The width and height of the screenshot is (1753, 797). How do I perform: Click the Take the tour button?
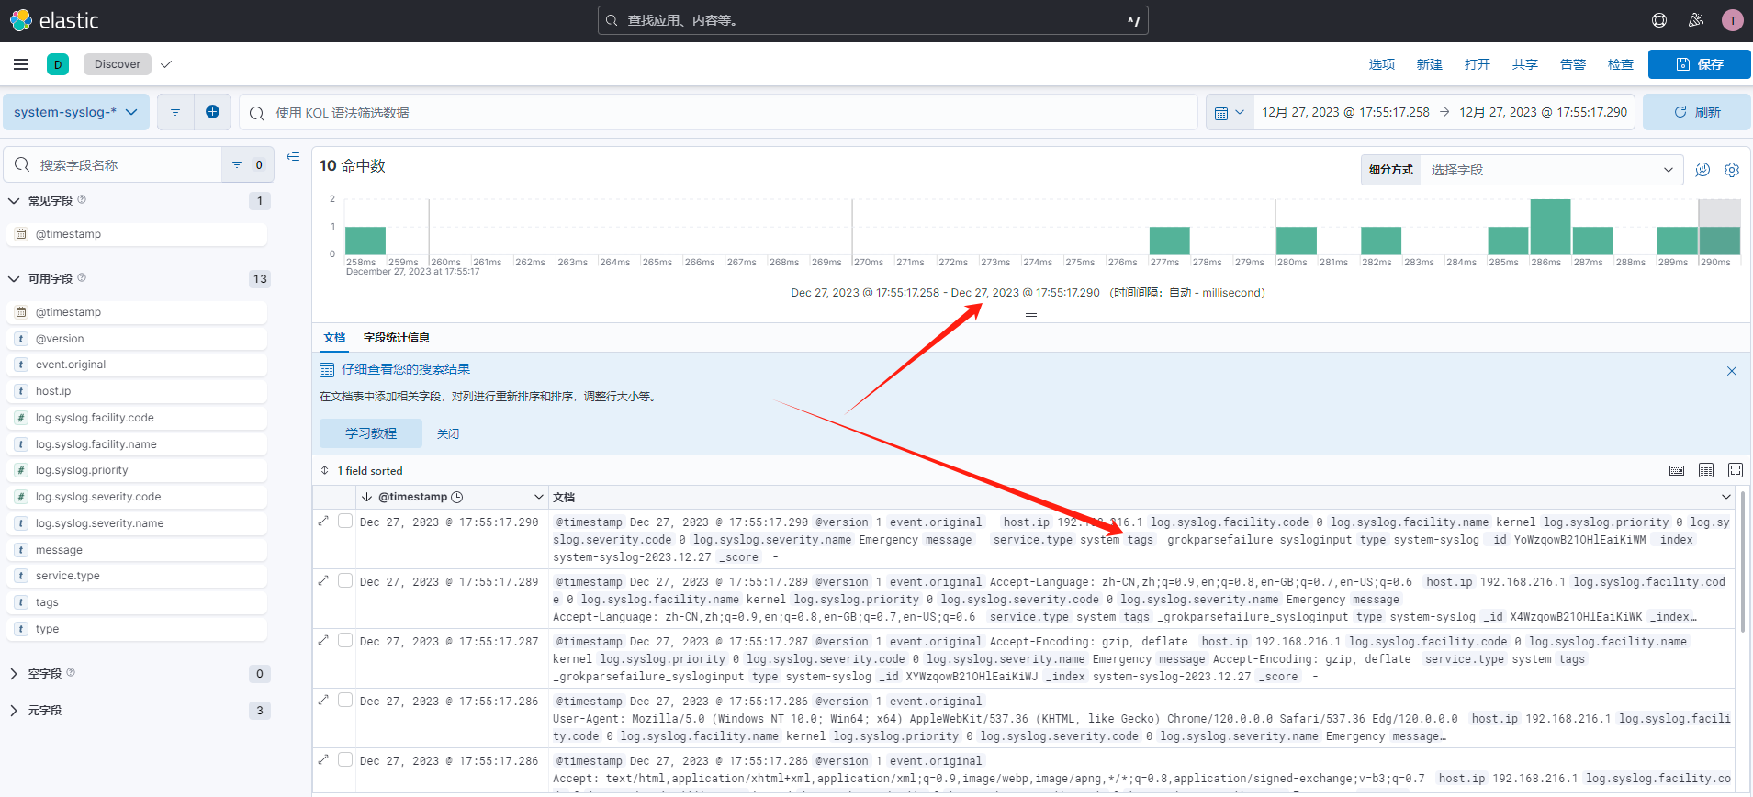(371, 433)
